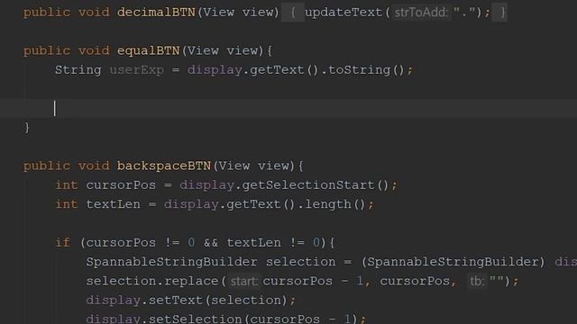
Task: Place the cursor on the empty highlighted line
Action: [x=288, y=108]
